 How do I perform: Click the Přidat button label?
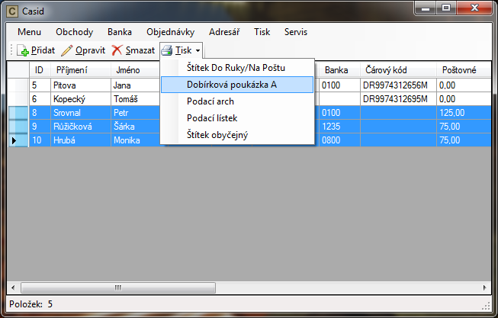pyautogui.click(x=43, y=50)
